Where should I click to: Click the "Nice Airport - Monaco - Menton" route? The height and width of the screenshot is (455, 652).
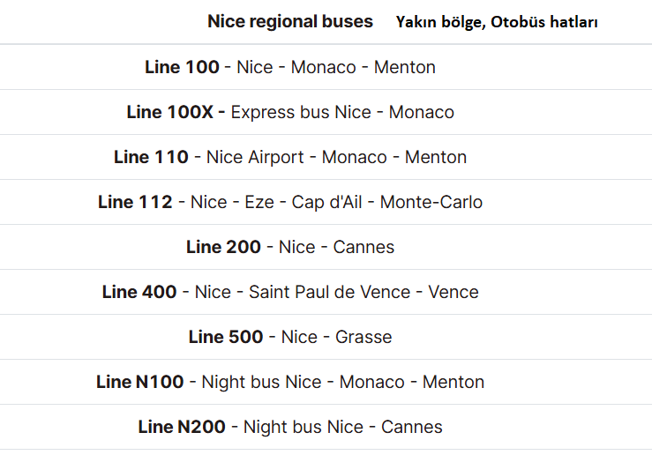(x=336, y=157)
